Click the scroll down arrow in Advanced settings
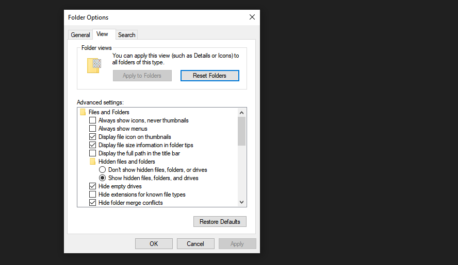Viewport: 458px width, 265px height. click(241, 202)
